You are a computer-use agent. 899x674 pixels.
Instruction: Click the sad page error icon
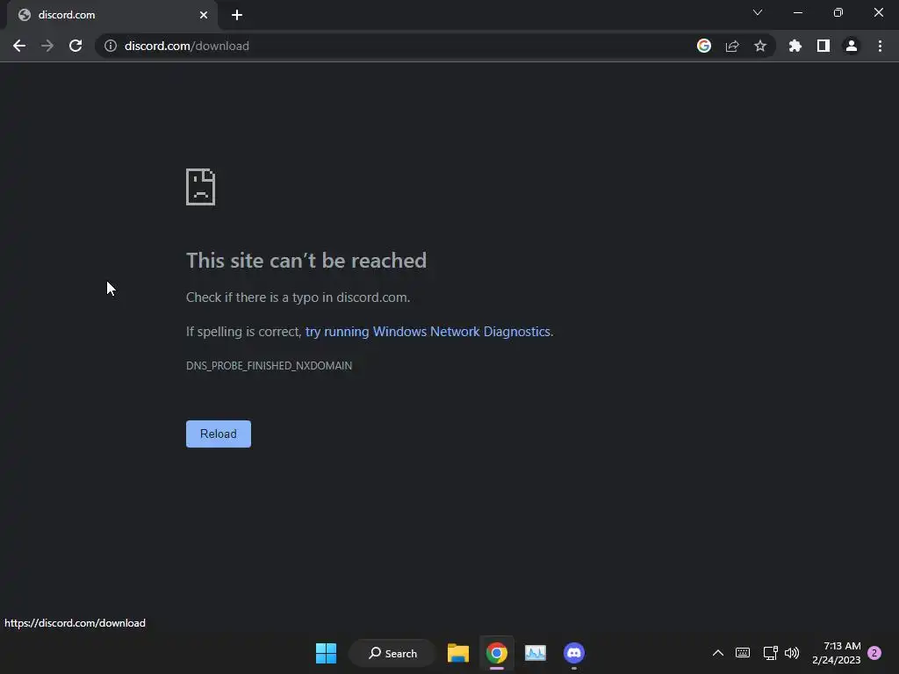click(x=201, y=187)
